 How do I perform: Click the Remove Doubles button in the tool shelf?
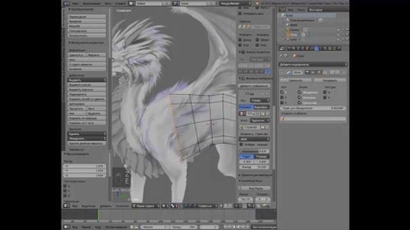tap(87, 143)
